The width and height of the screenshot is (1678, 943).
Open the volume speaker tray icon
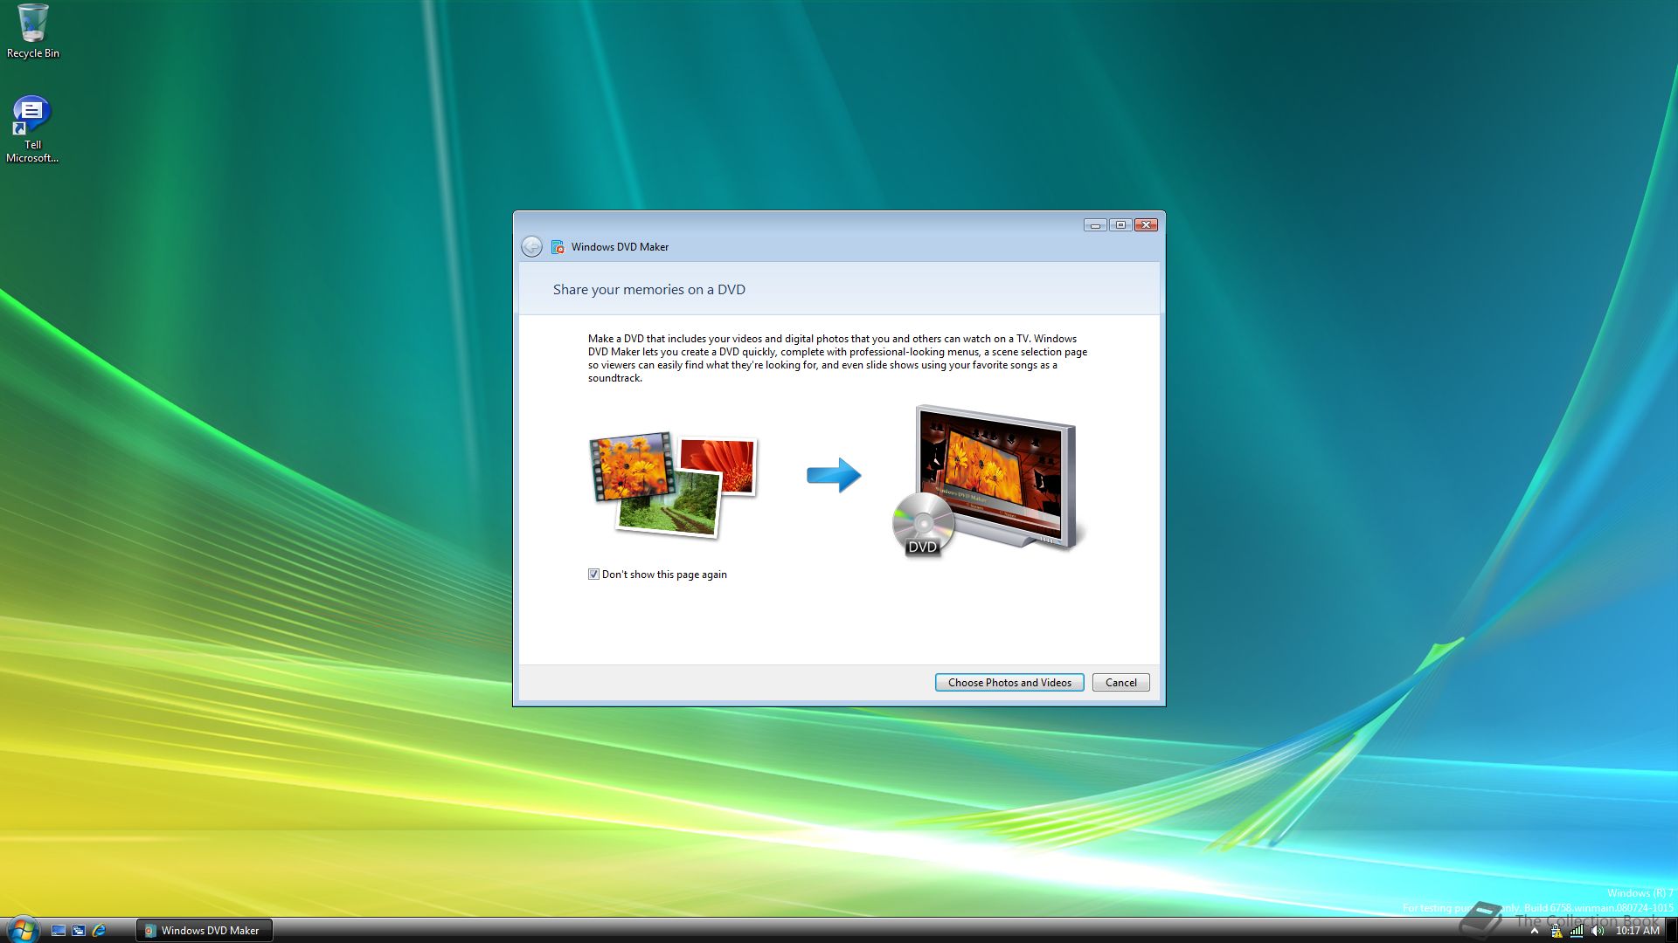pos(1598,932)
